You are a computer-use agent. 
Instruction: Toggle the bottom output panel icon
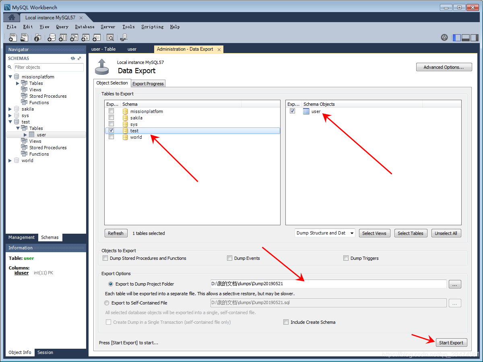(x=466, y=37)
